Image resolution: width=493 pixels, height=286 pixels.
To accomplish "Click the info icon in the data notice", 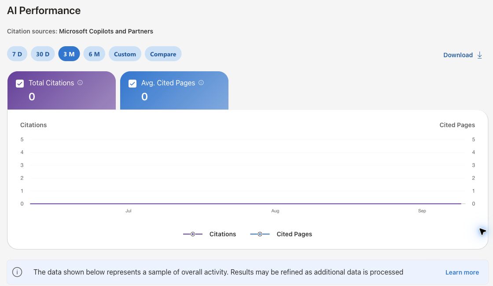I will click(17, 272).
